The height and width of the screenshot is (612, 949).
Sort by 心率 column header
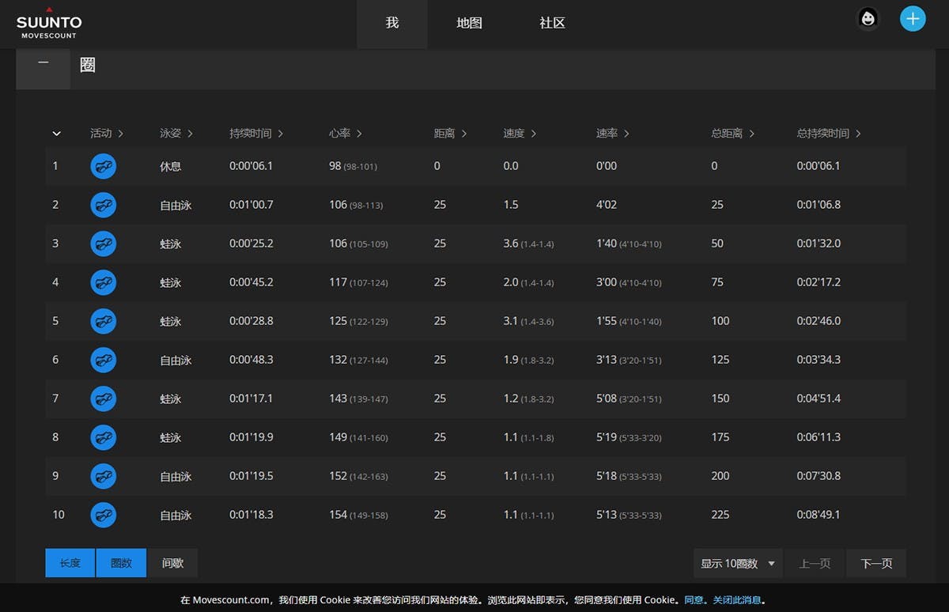346,134
